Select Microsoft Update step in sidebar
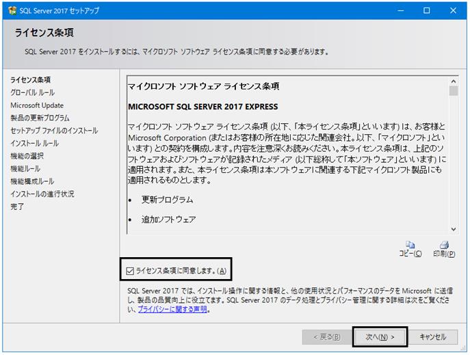Viewport: 470px width, 355px height. coord(37,105)
